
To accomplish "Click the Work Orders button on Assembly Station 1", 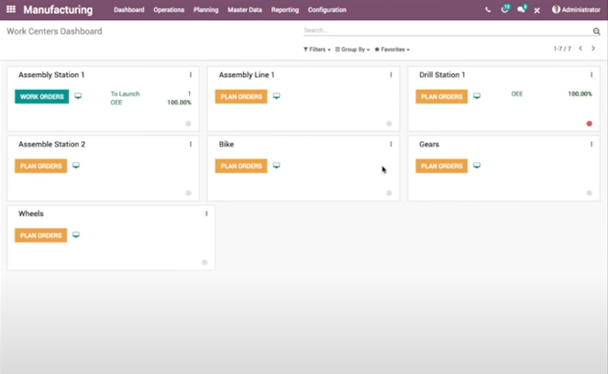I will coord(41,96).
